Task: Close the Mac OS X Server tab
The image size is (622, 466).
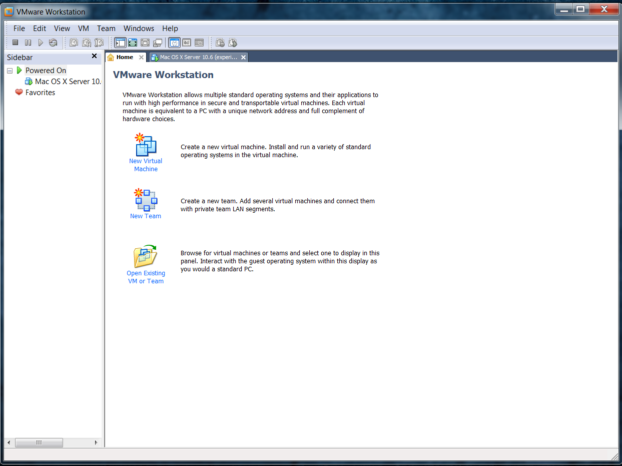Action: [x=243, y=58]
